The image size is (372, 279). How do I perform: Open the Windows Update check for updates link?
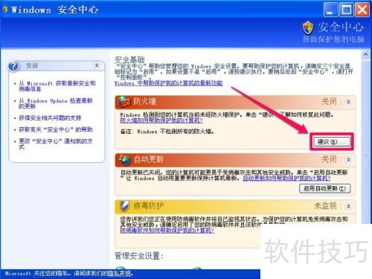pos(56,103)
